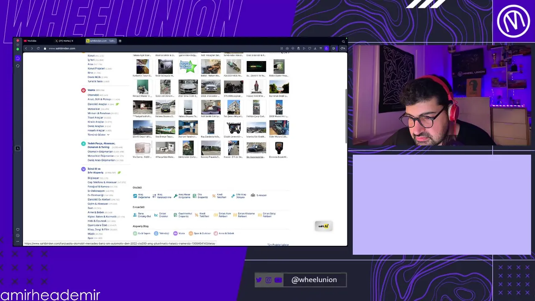Click the sidebar pentagon icon below home
Screen dimensions: 535x301
tap(18, 66)
